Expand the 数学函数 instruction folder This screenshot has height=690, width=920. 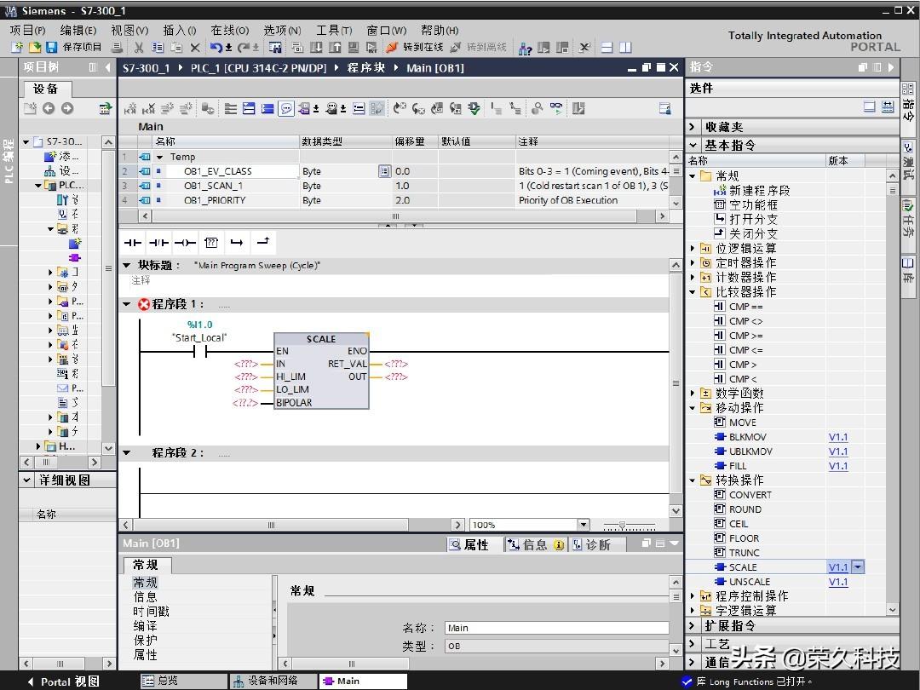point(693,394)
